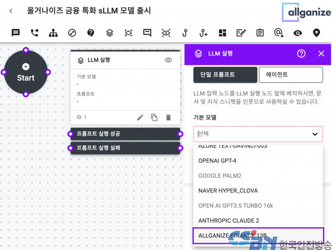Collapse the model dropdown using the chevron

pyautogui.click(x=315, y=134)
